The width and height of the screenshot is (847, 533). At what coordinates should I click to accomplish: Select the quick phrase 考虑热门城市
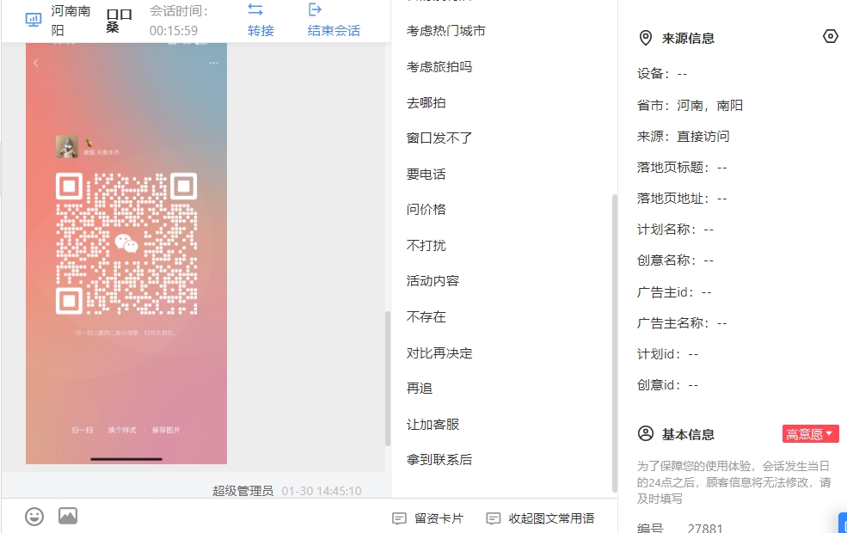tap(446, 31)
